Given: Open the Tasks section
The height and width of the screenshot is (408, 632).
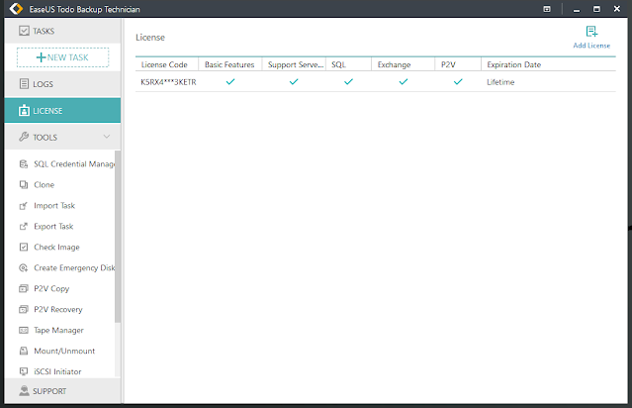Looking at the screenshot, I should pyautogui.click(x=62, y=31).
